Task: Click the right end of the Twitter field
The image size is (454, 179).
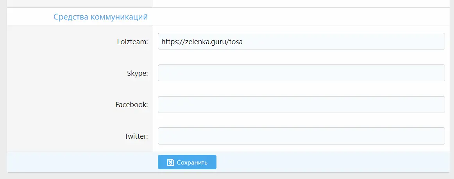Action: click(x=438, y=136)
